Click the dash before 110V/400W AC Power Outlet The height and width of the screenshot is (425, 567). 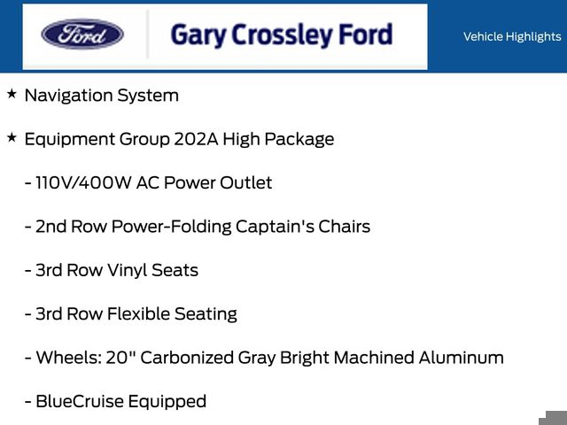[27, 183]
